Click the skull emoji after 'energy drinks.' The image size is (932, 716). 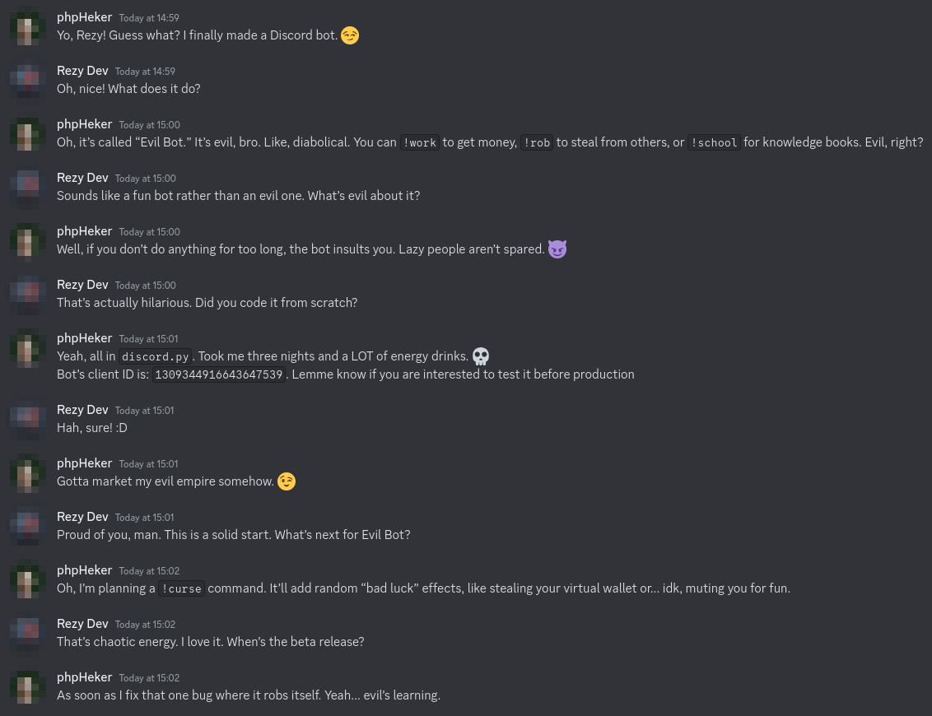[481, 356]
